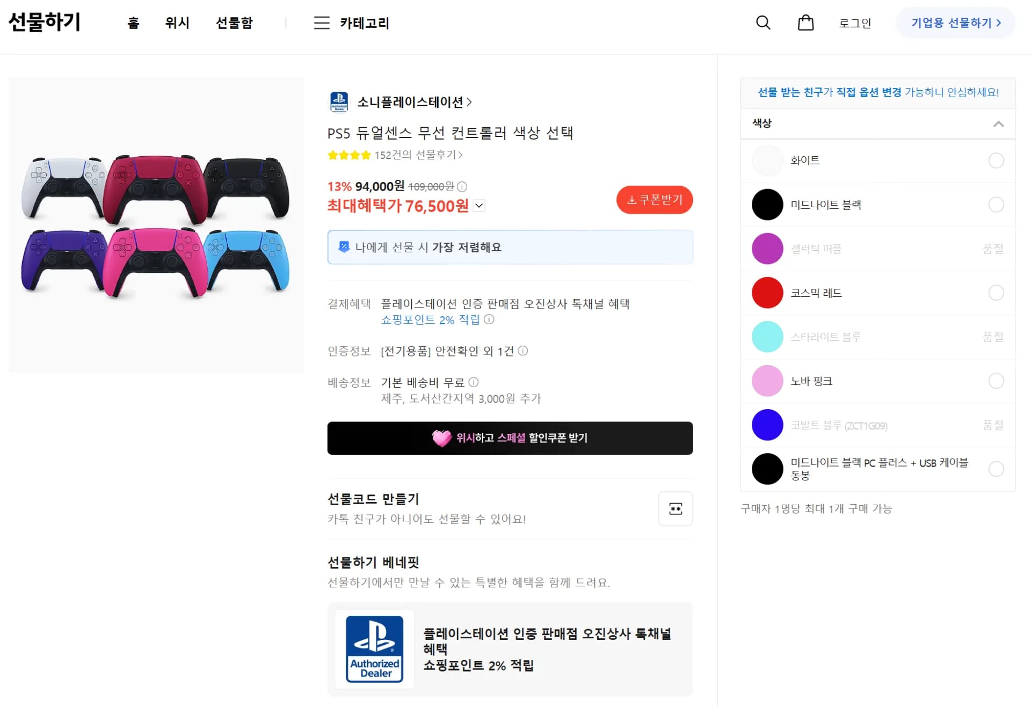Click the PlayStation Authorized Dealer badge
Screen dimensions: 1031x706
374,649
